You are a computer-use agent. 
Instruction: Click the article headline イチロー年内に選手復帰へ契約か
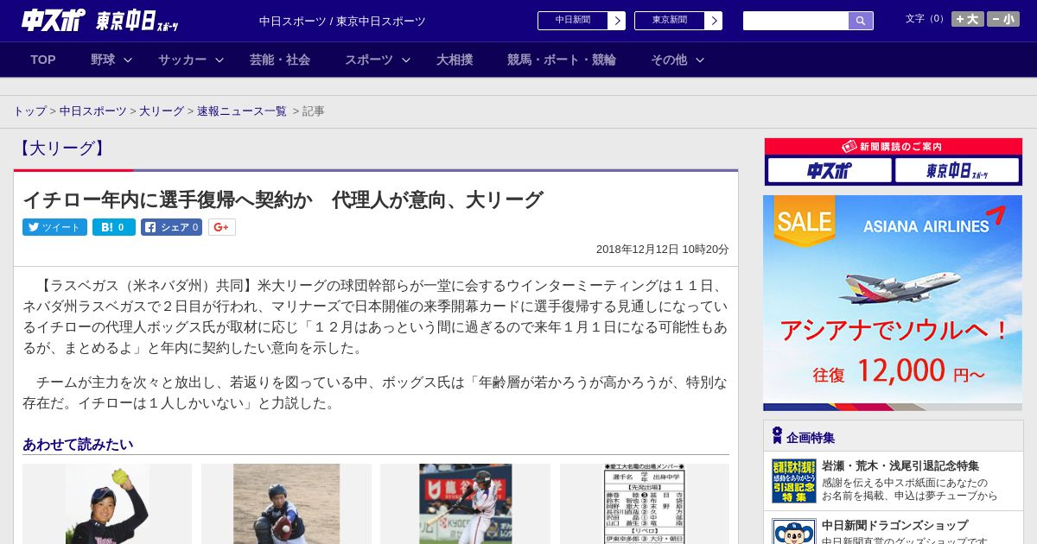(283, 199)
